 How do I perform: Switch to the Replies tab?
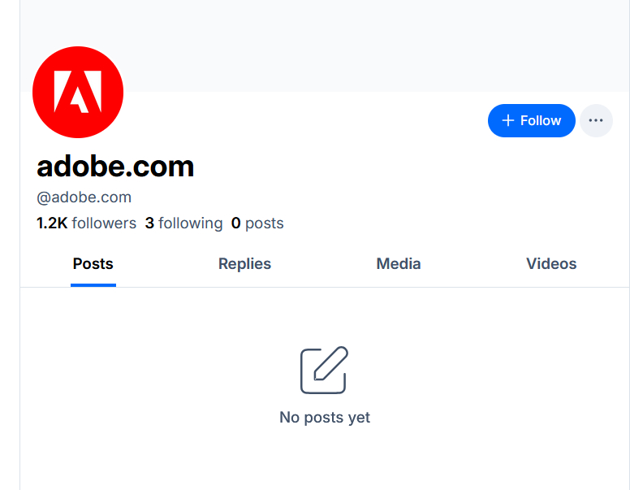pyautogui.click(x=244, y=264)
